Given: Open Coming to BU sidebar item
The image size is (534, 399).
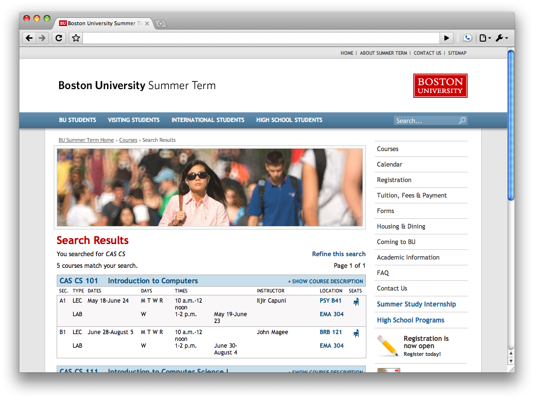Looking at the screenshot, I should (396, 242).
